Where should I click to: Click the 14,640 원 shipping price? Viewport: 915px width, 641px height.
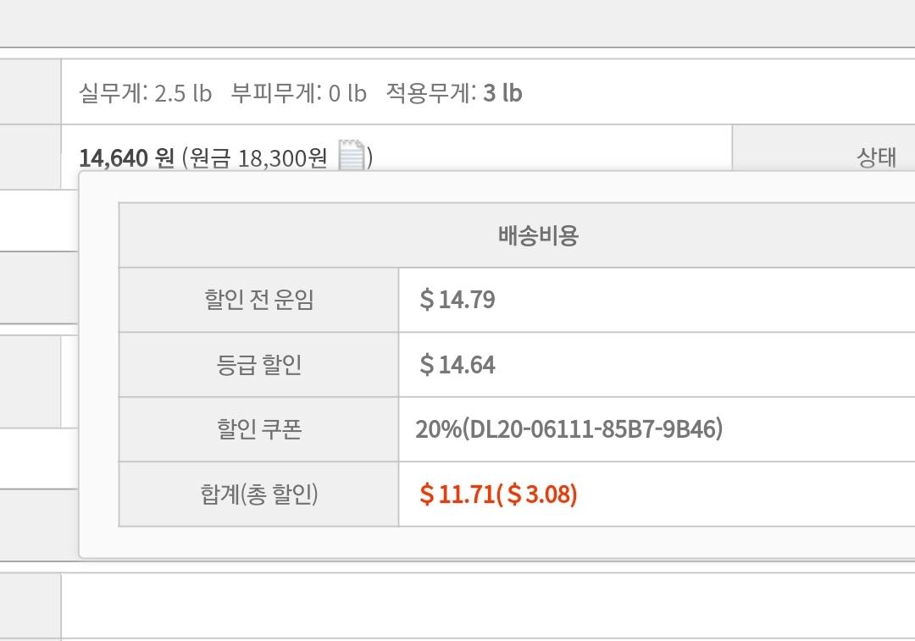click(126, 158)
